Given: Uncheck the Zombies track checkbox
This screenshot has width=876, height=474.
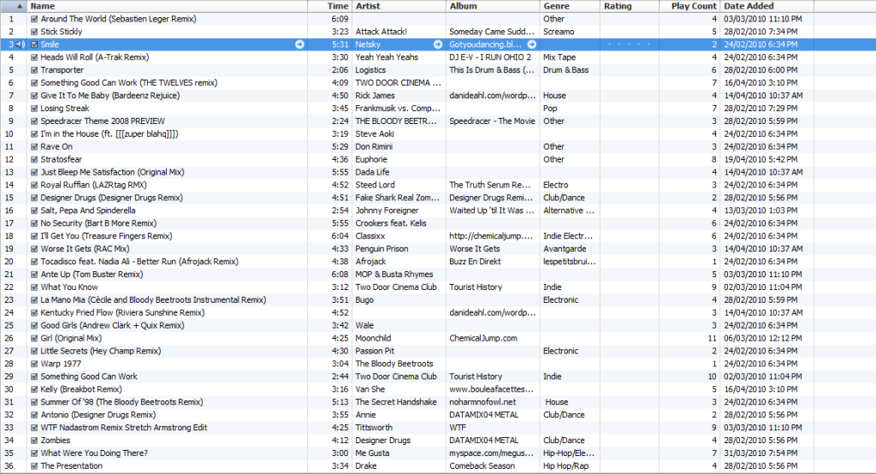Looking at the screenshot, I should pos(34,441).
